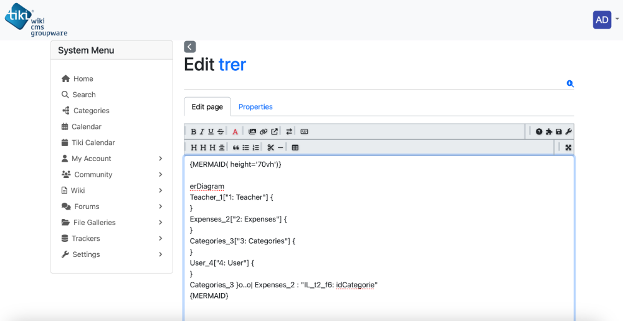Expand the Wiki submenu chevron

(x=161, y=190)
